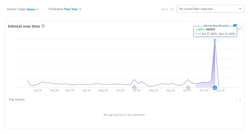Click the Save filter button
Screen dimensions: 249x134
pyautogui.click(x=164, y=9)
